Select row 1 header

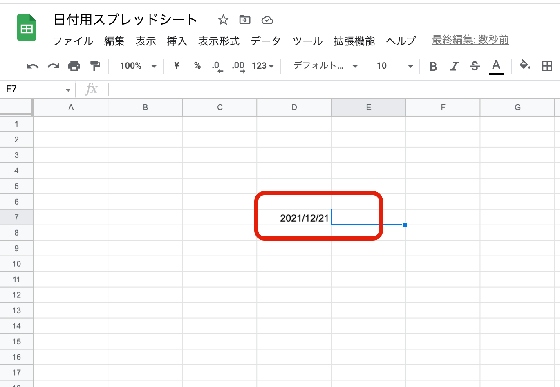tap(16, 124)
